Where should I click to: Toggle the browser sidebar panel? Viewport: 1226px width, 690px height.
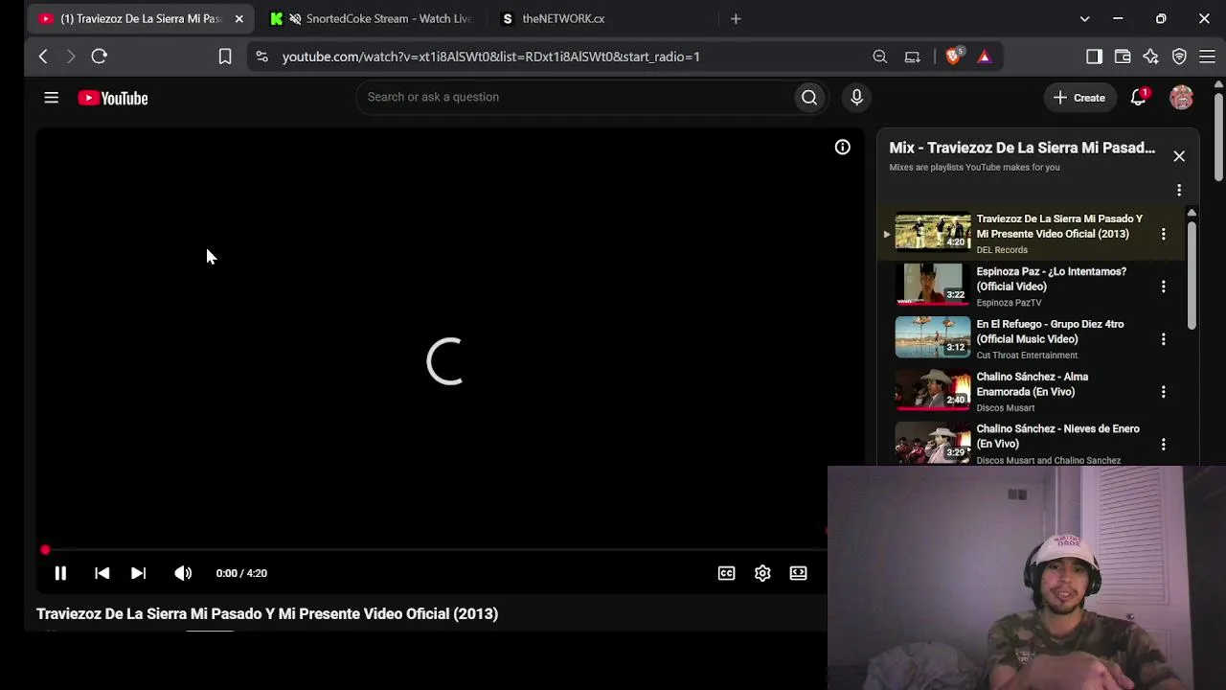[1094, 57]
